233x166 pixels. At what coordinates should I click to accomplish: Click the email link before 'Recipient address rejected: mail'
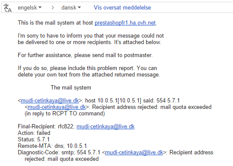click(57, 107)
